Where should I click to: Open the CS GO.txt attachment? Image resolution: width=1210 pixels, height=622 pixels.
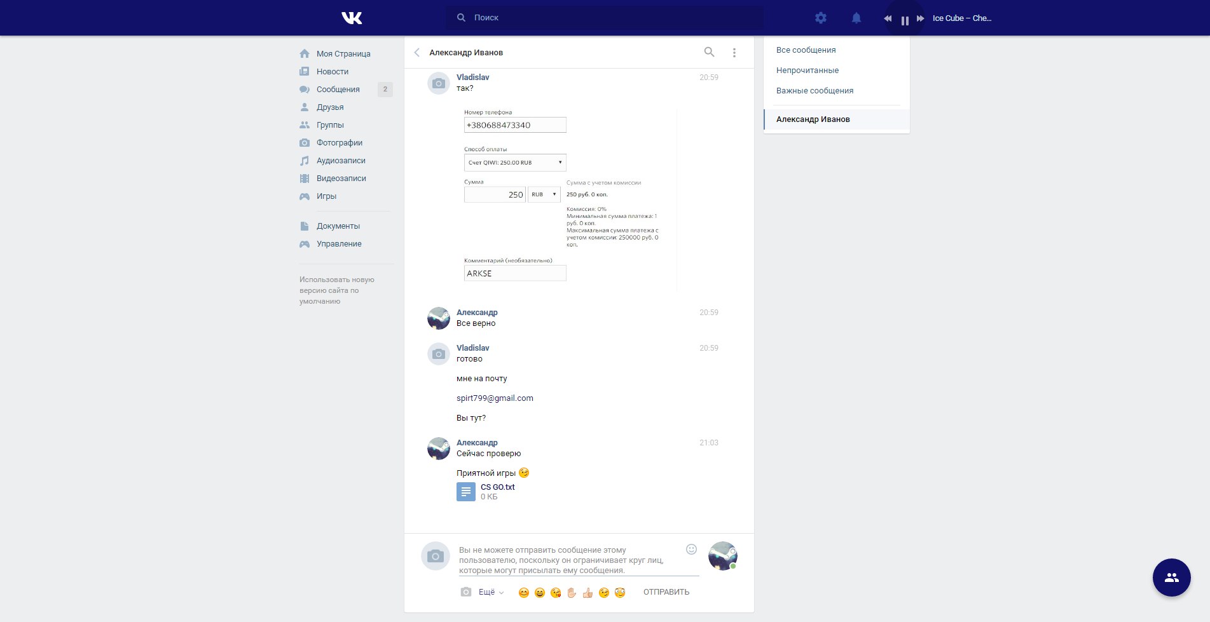[x=497, y=487]
